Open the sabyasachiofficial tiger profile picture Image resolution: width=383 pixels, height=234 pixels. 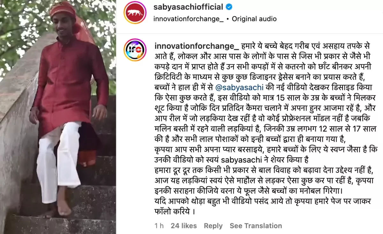(x=135, y=12)
